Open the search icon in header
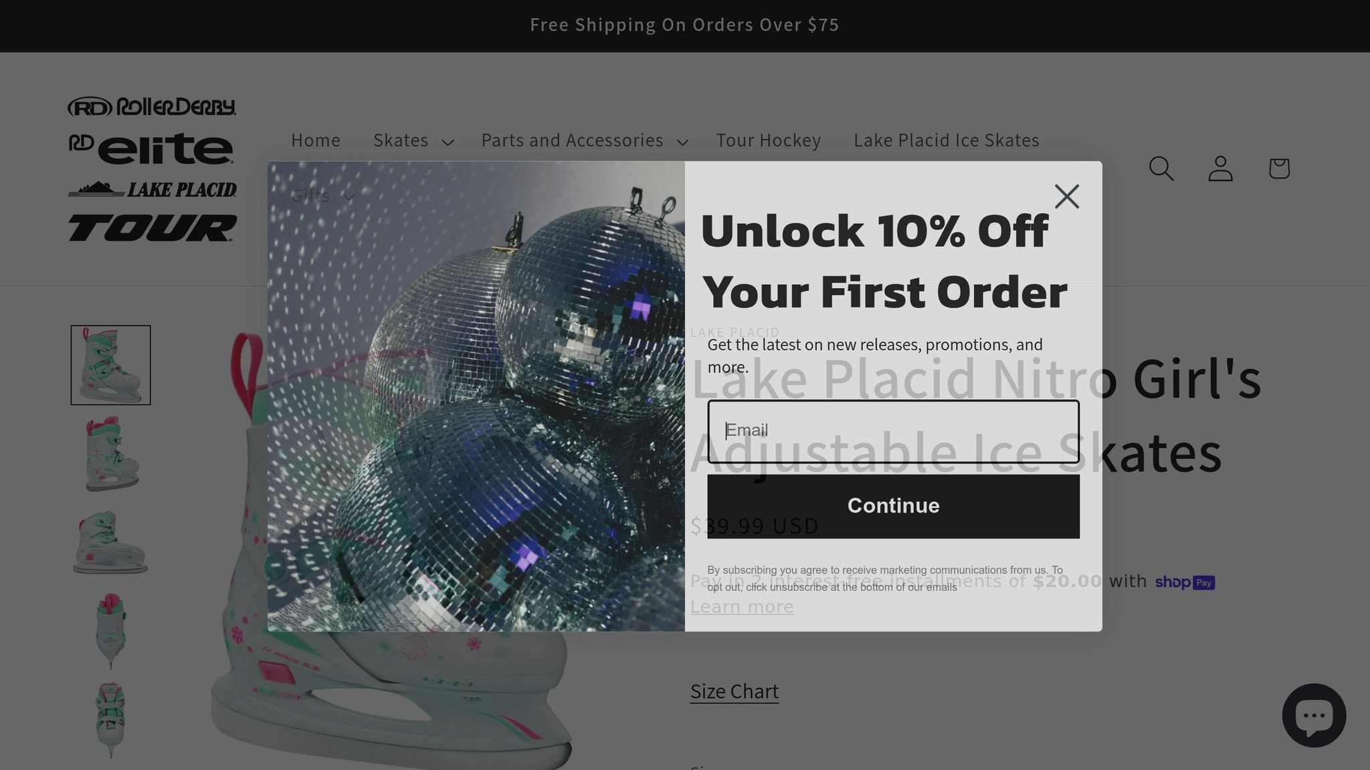This screenshot has width=1370, height=770. (1161, 168)
